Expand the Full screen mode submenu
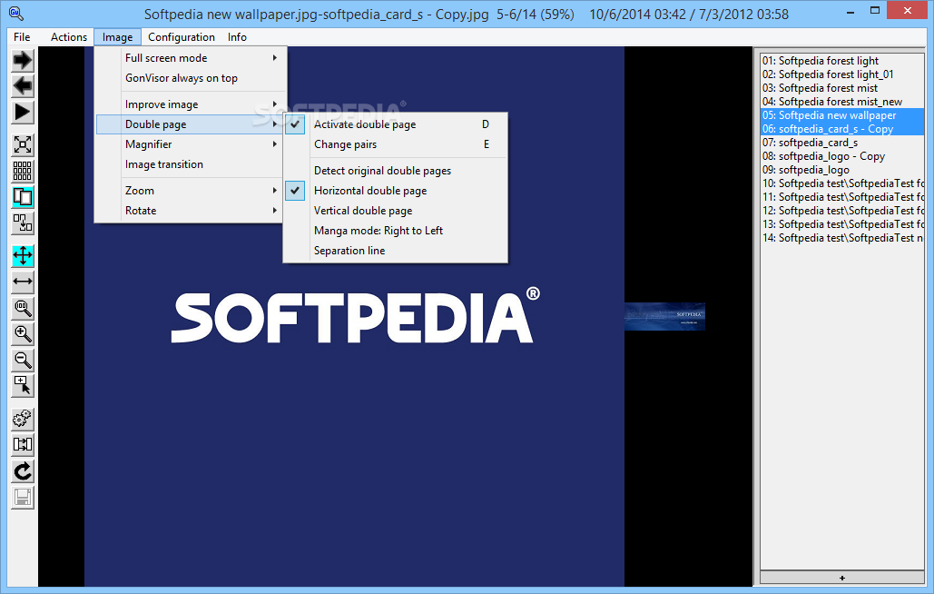Viewport: 934px width, 594px height. point(190,58)
